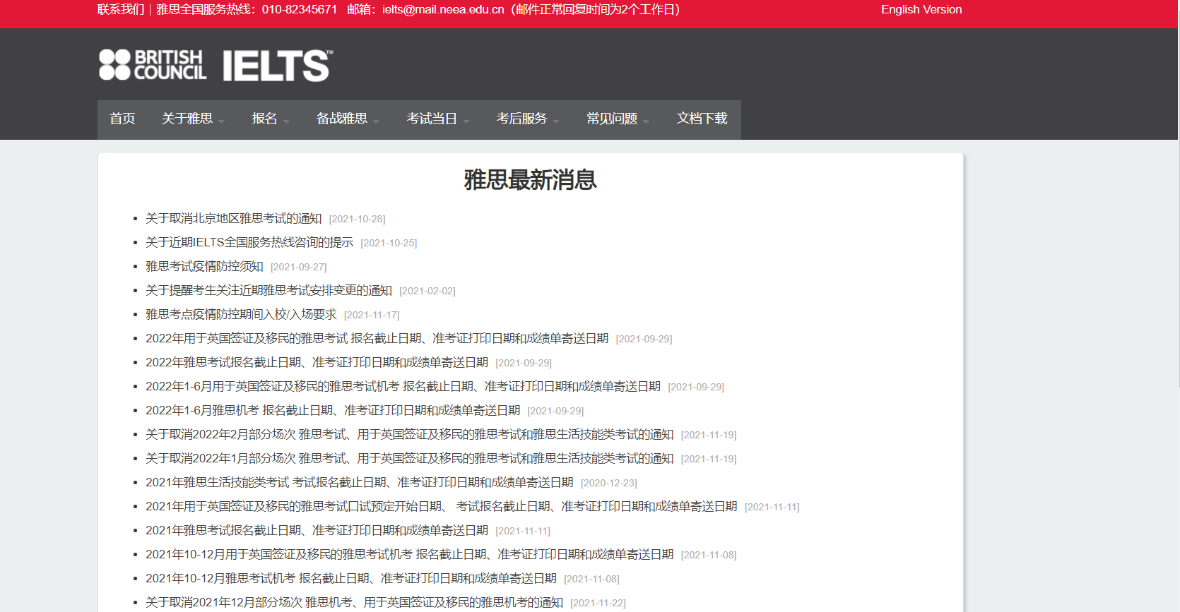1180x612 pixels.
Task: Expand the 报名 dropdown menu
Action: tap(270, 119)
